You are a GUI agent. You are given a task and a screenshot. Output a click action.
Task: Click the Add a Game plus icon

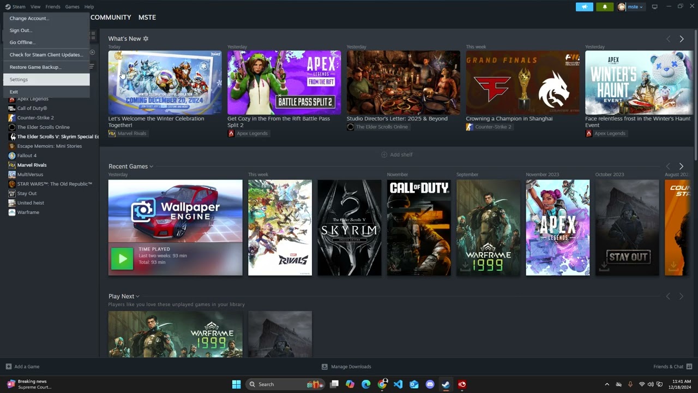click(x=8, y=366)
